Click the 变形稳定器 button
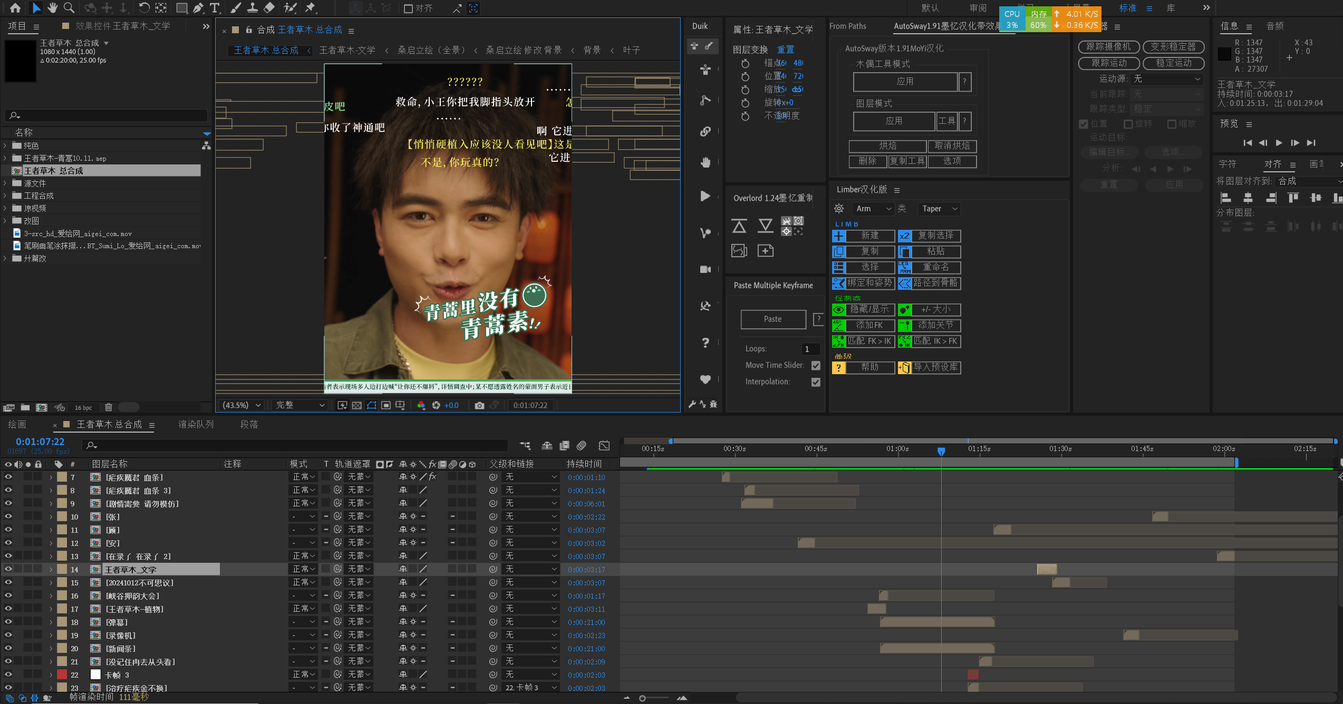 pos(1173,47)
